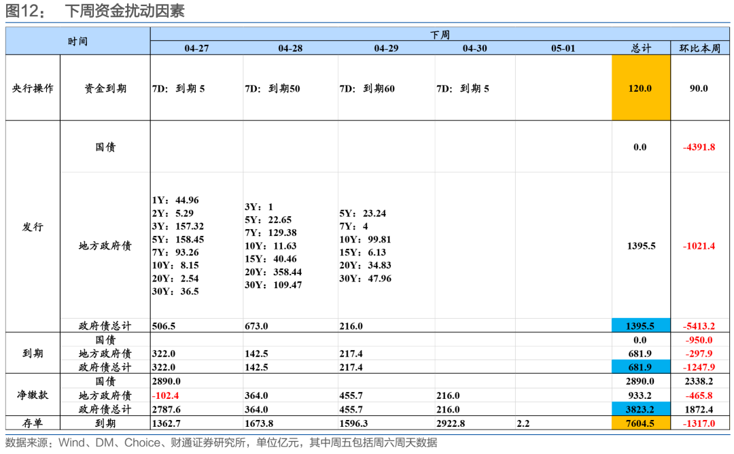Viewport: 734px width, 454px height.
Task: Select the 1362.7 存单 maturity value
Action: pyautogui.click(x=167, y=423)
